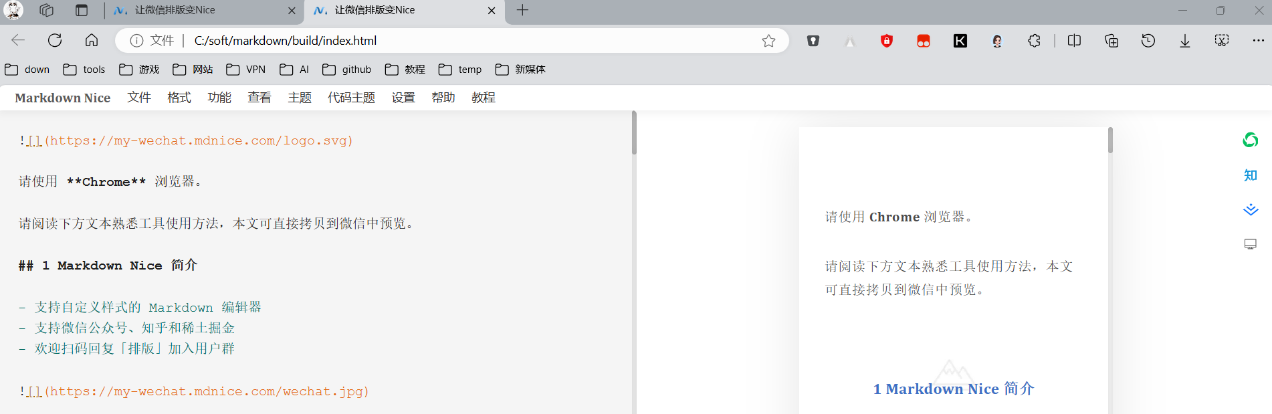This screenshot has width=1272, height=414.
Task: Open the 教程 bookmarks folder
Action: (405, 70)
